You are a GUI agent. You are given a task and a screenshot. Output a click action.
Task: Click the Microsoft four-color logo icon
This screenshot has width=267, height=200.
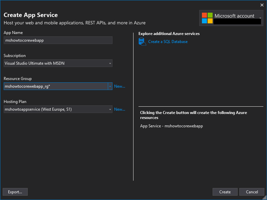point(207,18)
